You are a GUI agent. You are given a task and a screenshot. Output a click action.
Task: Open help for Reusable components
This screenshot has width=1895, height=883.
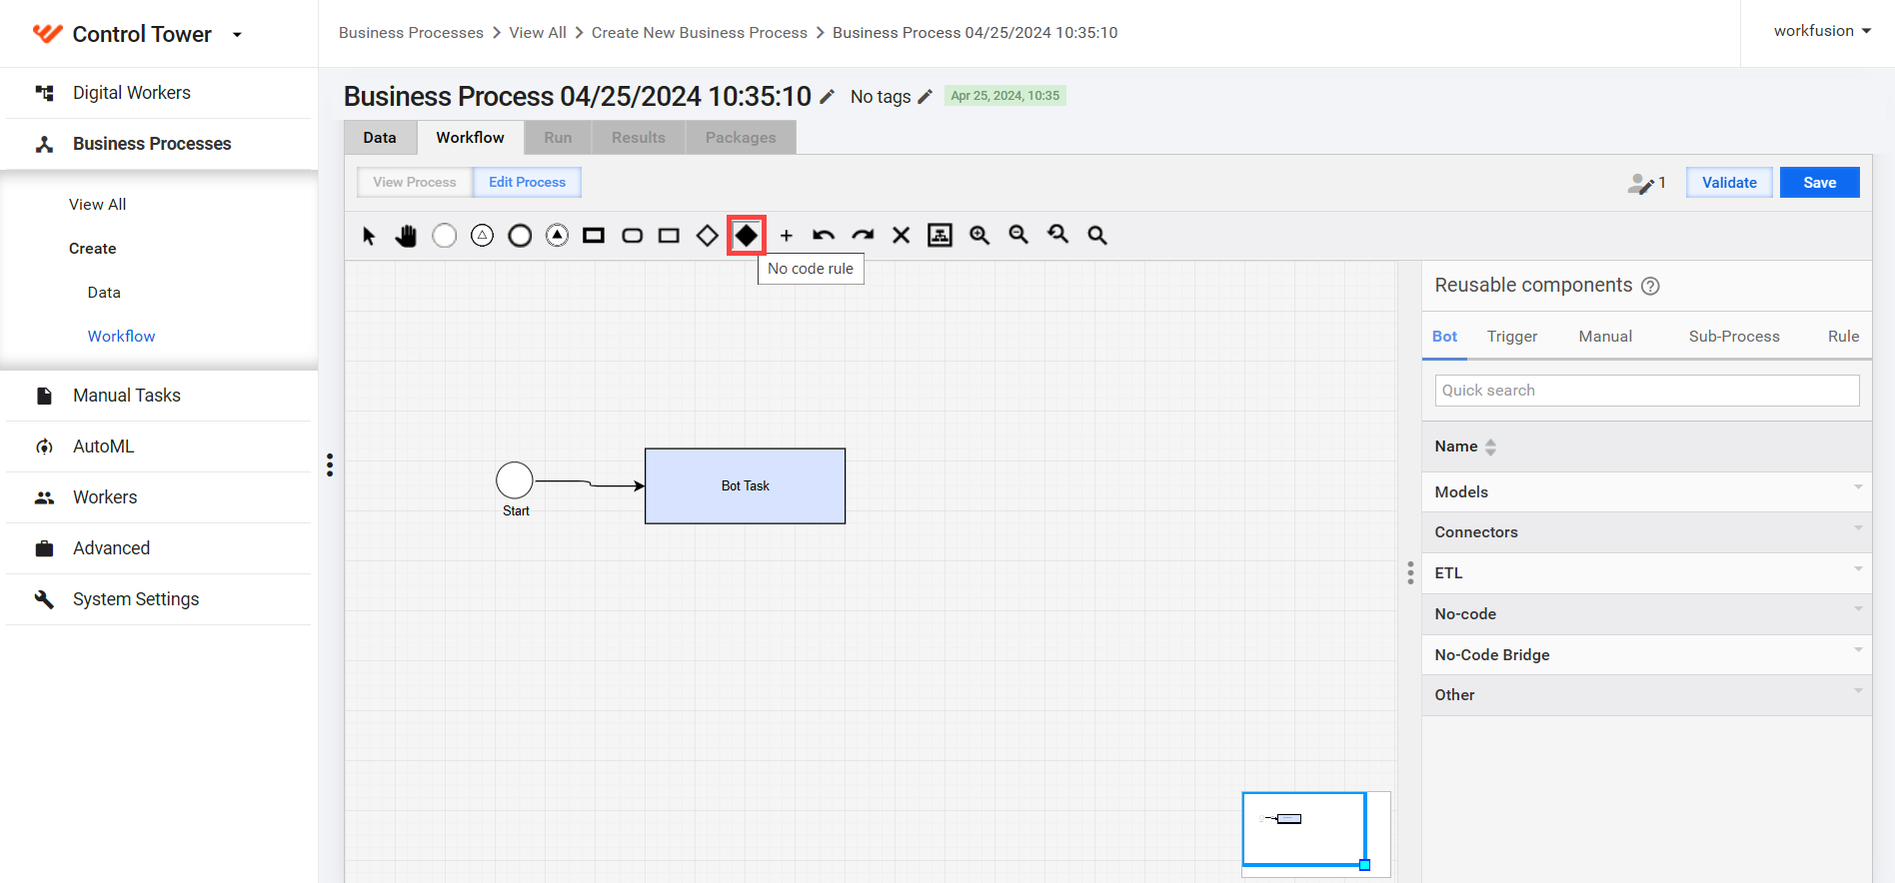[1650, 286]
